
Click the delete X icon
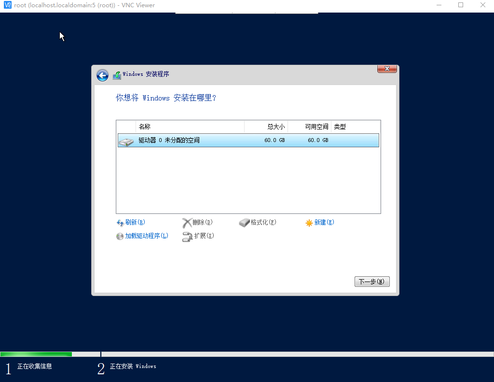[187, 223]
